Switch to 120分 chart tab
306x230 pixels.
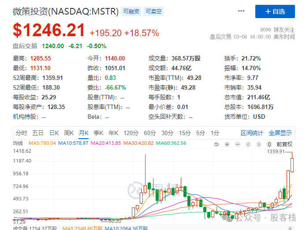coord(131,133)
